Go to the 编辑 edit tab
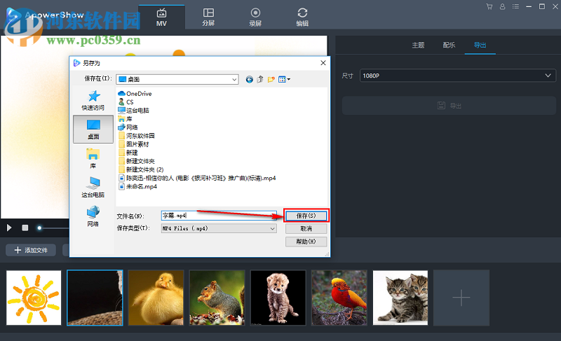 pos(302,17)
